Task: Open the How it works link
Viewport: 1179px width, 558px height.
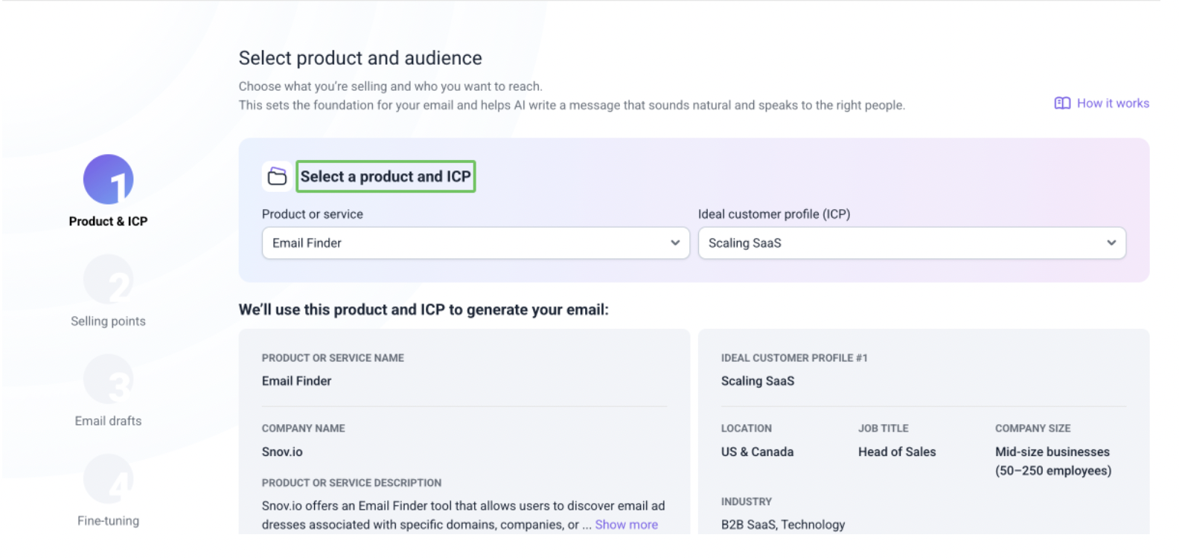Action: click(x=1102, y=103)
